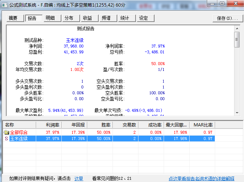Viewport: 244px width, 182px height.
Task: Click the report scrollbar up arrow
Action: point(237,29)
